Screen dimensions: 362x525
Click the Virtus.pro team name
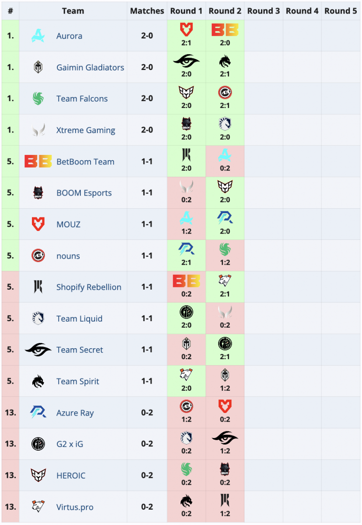coord(75,507)
